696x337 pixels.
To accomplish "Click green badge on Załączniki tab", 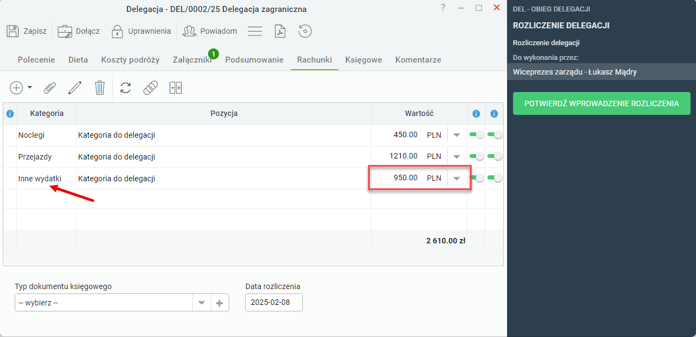I will [213, 54].
